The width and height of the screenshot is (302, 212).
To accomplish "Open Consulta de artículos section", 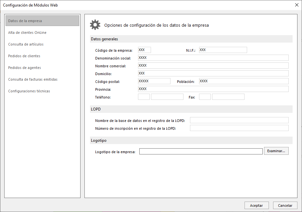I will pyautogui.click(x=26, y=44).
